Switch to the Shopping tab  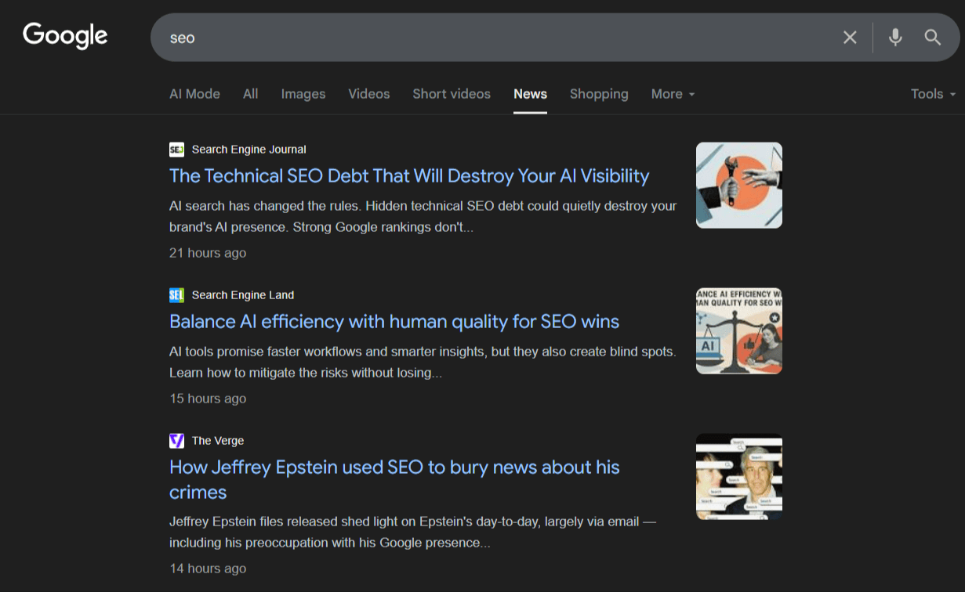599,93
